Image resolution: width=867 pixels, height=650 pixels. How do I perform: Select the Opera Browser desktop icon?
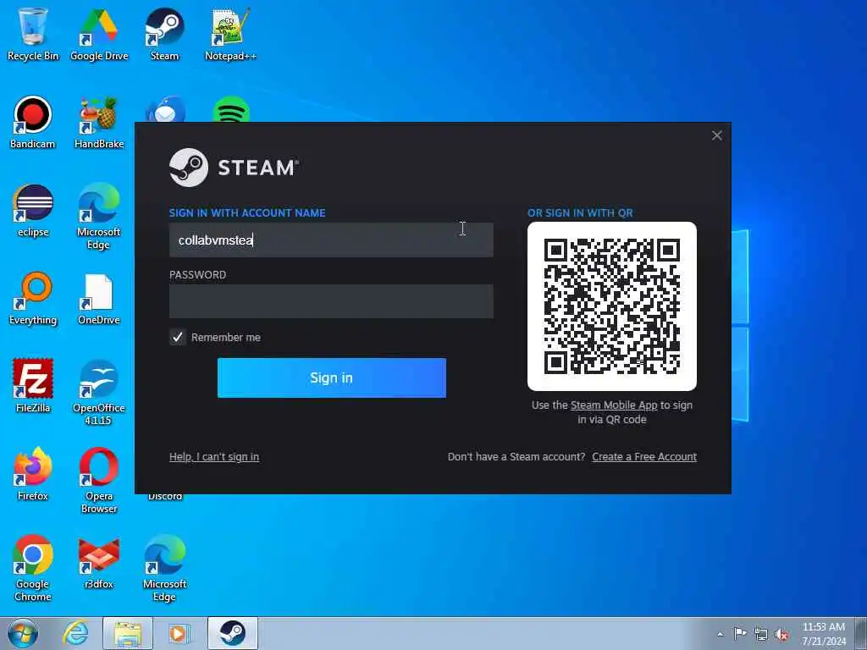[99, 480]
